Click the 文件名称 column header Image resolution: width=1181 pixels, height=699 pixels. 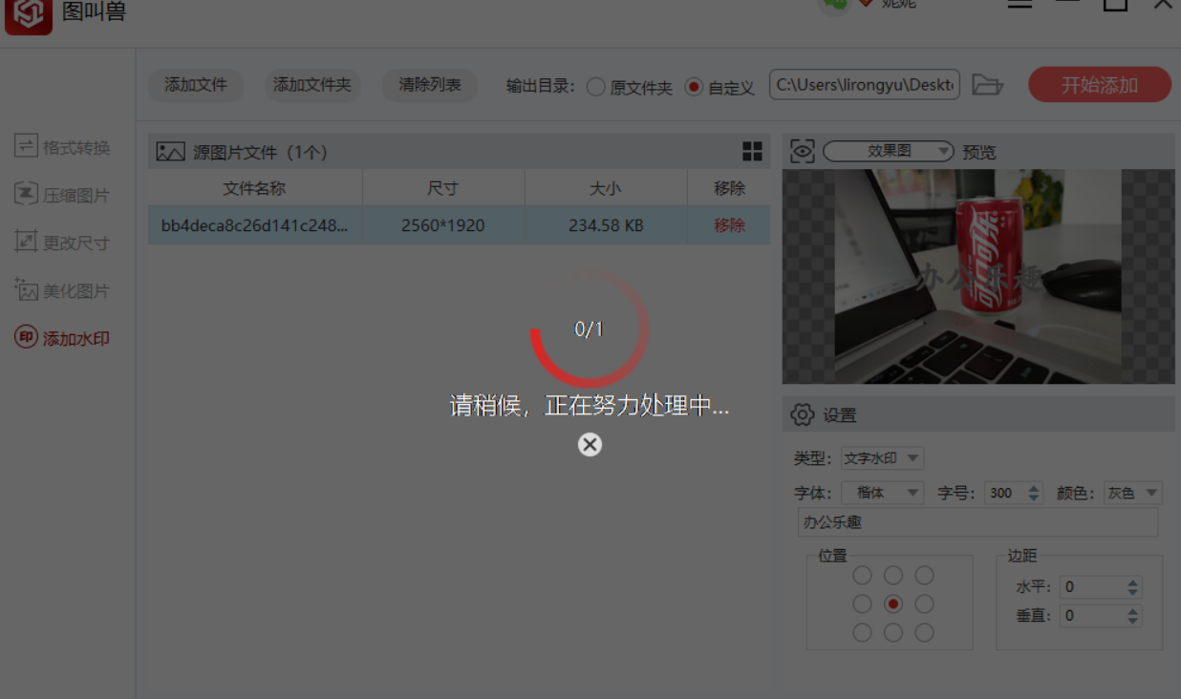(254, 188)
